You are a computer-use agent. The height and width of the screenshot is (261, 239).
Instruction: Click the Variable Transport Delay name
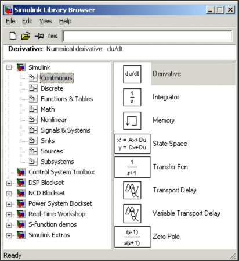(x=186, y=213)
